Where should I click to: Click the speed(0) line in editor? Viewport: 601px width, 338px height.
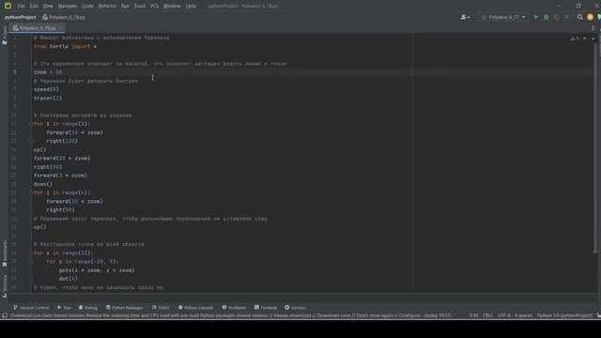pos(46,89)
